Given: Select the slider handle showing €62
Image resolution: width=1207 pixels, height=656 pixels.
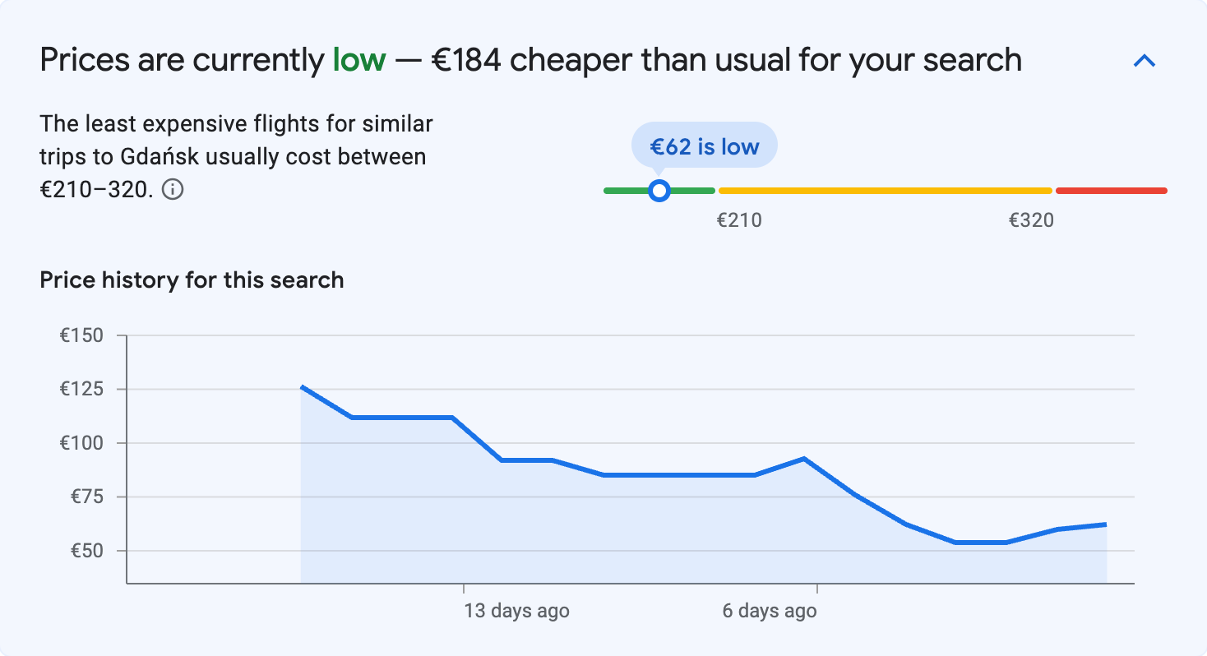Looking at the screenshot, I should click(x=659, y=190).
